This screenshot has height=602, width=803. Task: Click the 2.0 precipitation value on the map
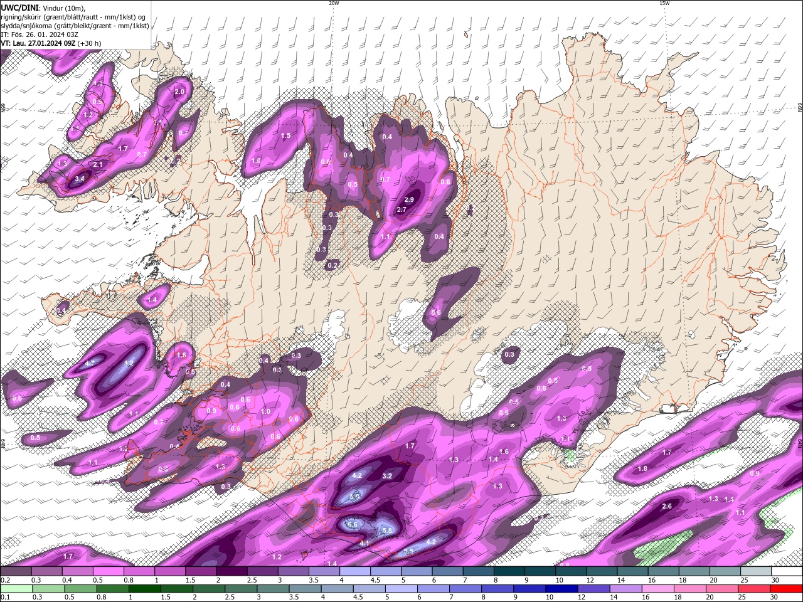coord(179,92)
